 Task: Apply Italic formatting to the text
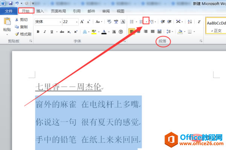(x=45, y=32)
